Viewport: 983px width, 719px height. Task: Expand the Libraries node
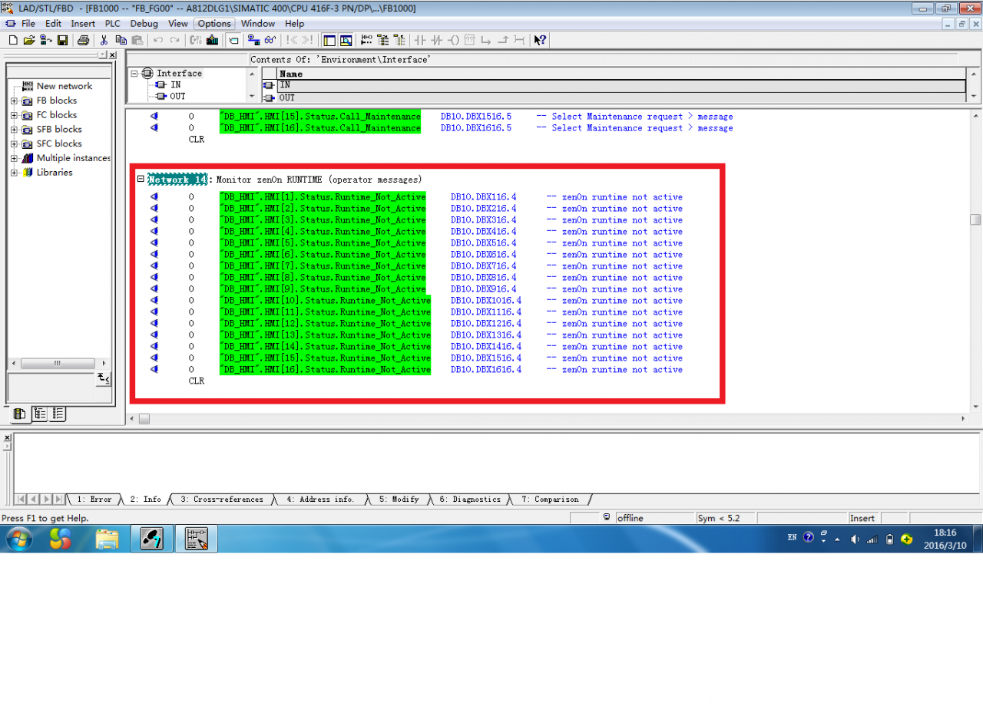pos(14,173)
